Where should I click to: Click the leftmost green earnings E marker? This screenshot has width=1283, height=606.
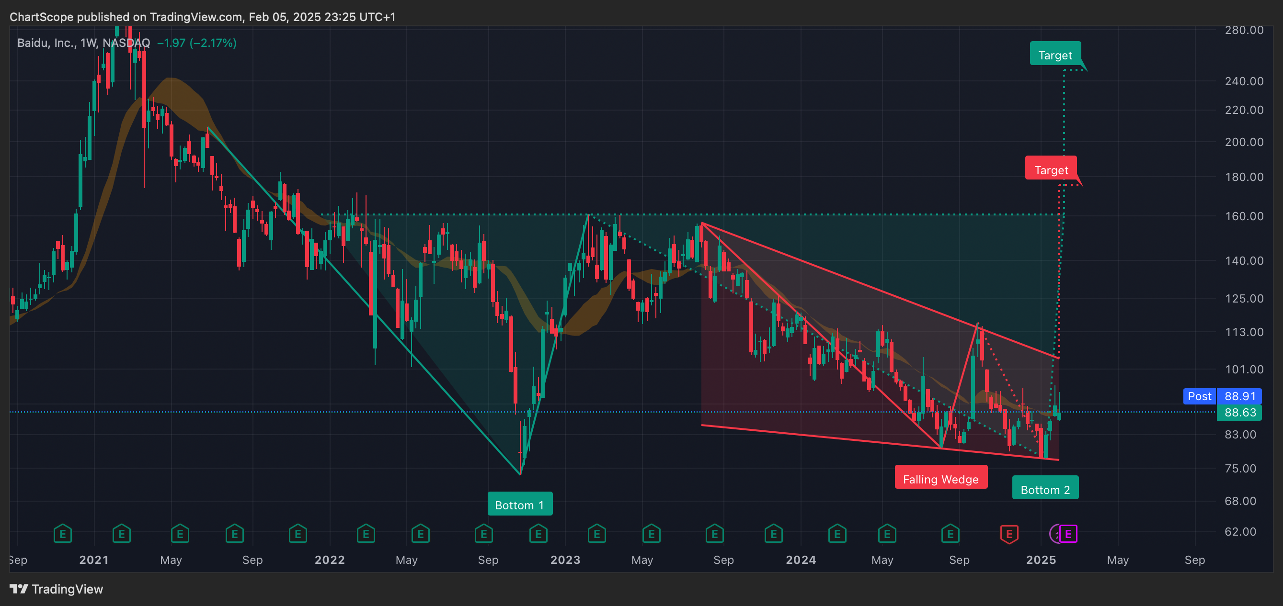point(63,534)
